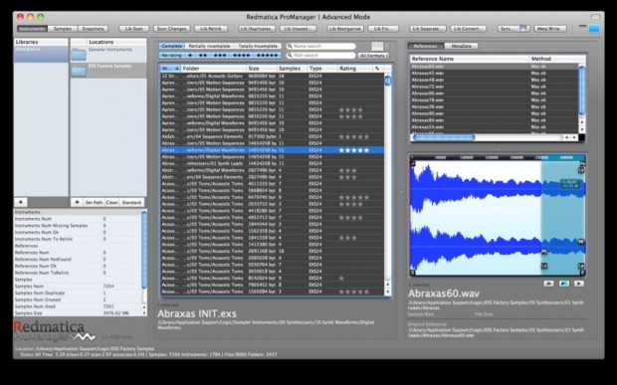Add a new location with plus button
The height and width of the screenshot is (385, 617).
click(78, 202)
